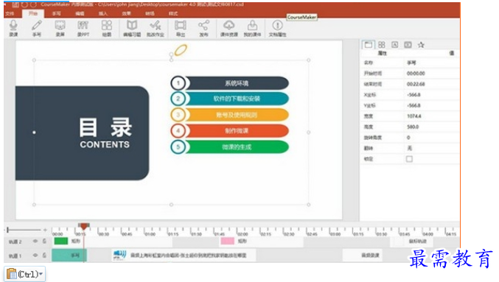Image resolution: width=499 pixels, height=282 pixels.
Task: Click the 导出 export icon
Action: click(181, 28)
